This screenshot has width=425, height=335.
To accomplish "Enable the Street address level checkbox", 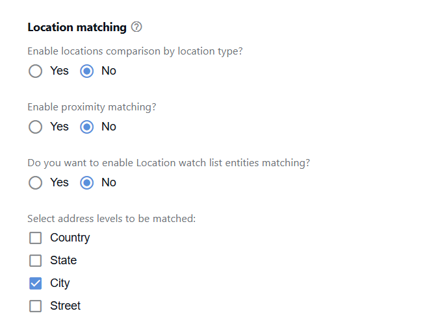I will pos(36,306).
